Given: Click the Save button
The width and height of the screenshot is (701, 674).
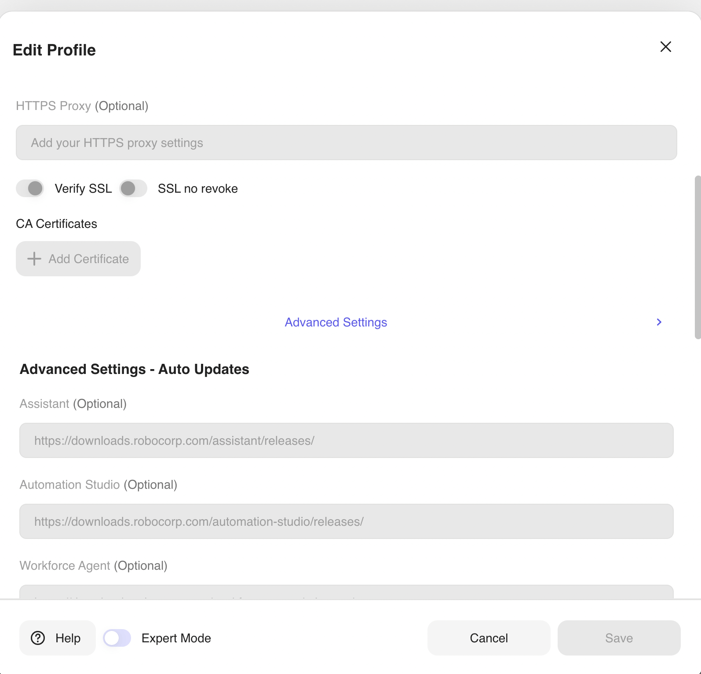Looking at the screenshot, I should [x=619, y=638].
